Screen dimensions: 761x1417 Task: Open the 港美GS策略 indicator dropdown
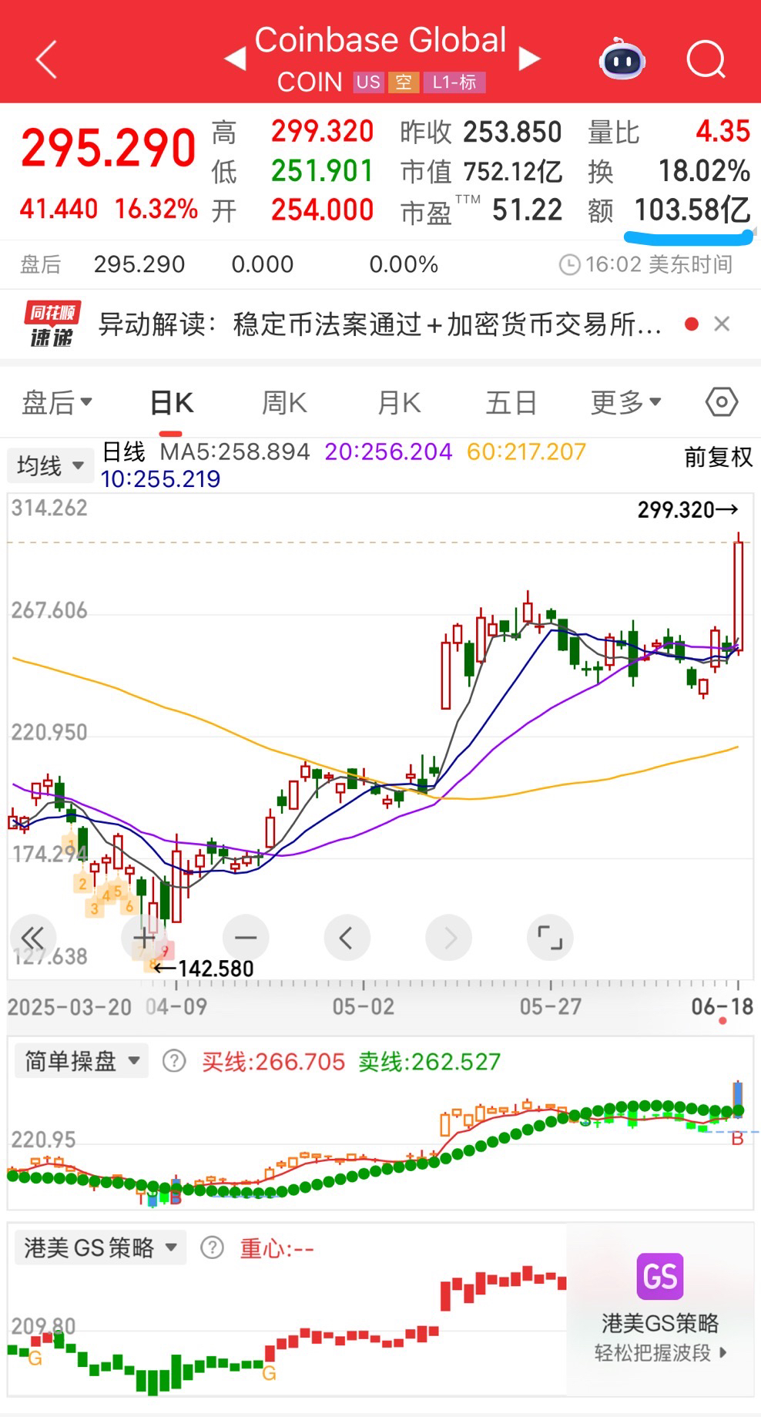[x=100, y=1247]
